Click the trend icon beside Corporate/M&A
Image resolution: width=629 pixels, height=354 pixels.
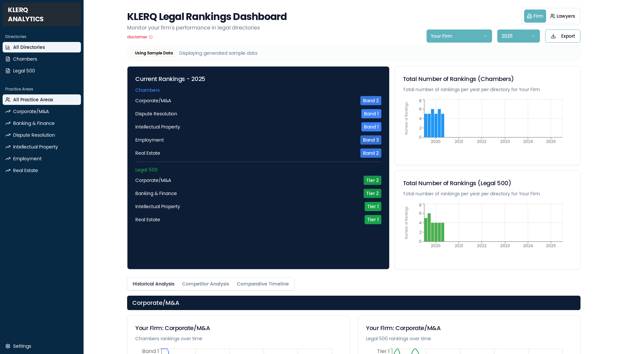(x=8, y=111)
